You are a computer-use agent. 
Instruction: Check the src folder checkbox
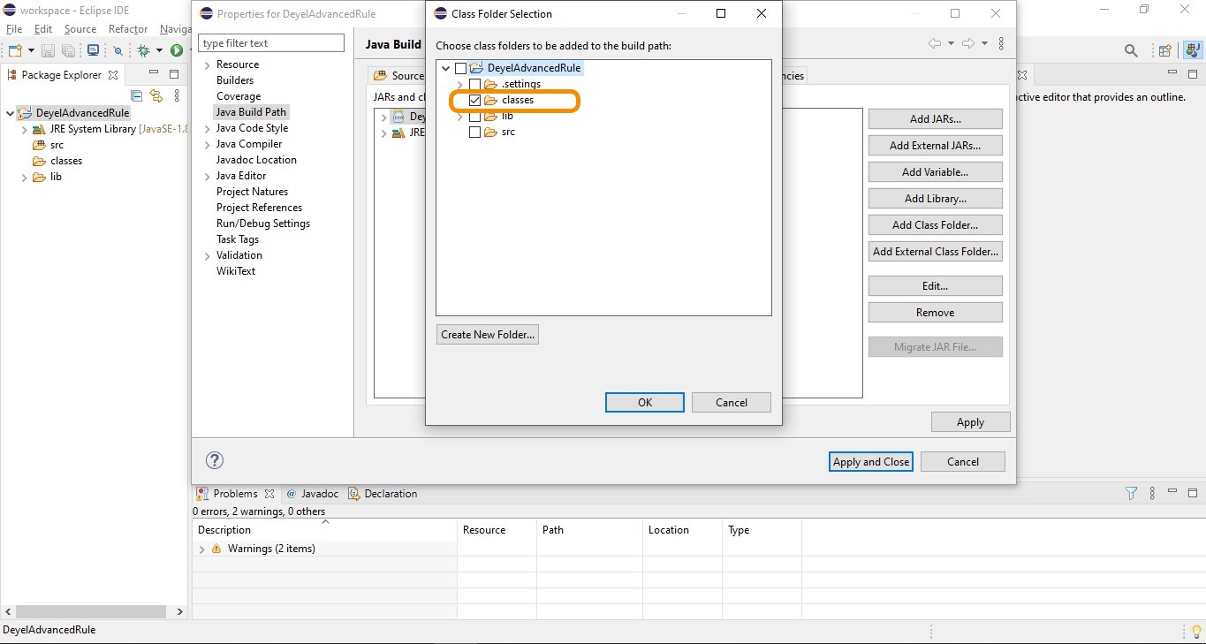475,132
